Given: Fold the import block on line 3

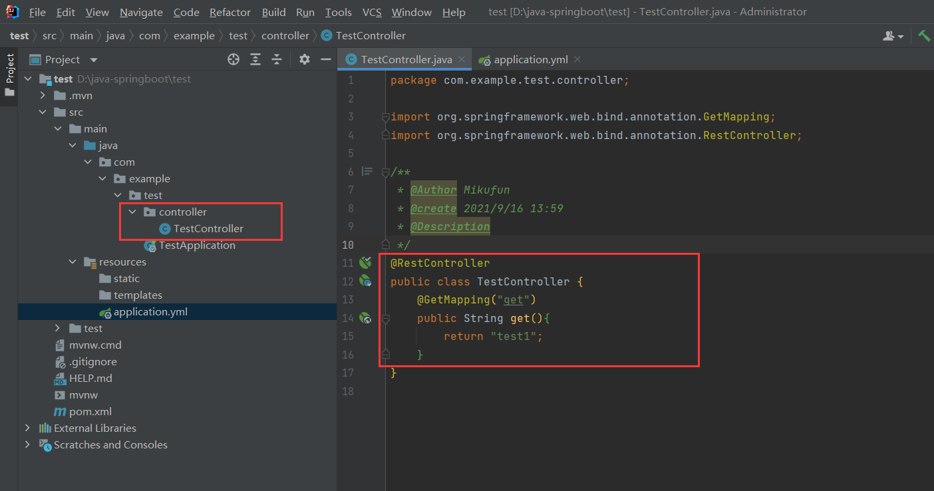Looking at the screenshot, I should 385,117.
